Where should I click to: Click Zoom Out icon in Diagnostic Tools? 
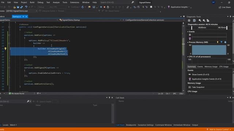204,20
